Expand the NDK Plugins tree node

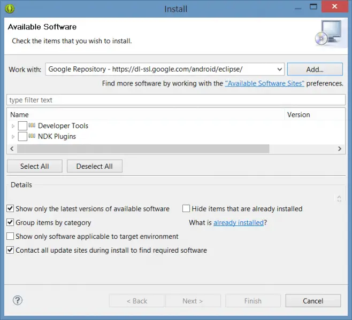click(x=13, y=137)
